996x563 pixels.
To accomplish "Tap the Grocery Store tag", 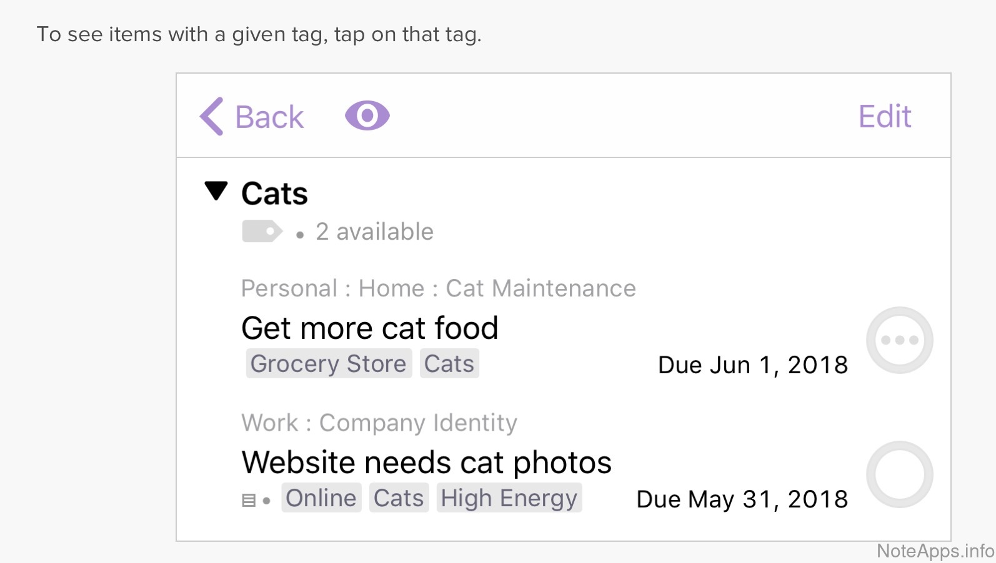I will pyautogui.click(x=329, y=364).
